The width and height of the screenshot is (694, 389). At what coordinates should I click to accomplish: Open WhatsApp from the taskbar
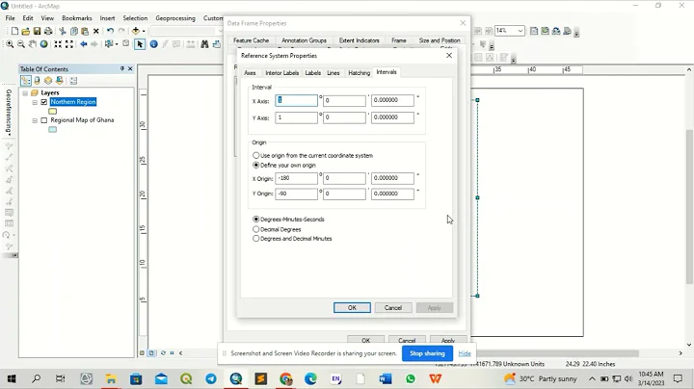click(411, 378)
